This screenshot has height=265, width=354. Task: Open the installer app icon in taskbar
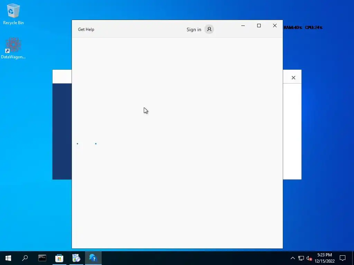point(76,258)
